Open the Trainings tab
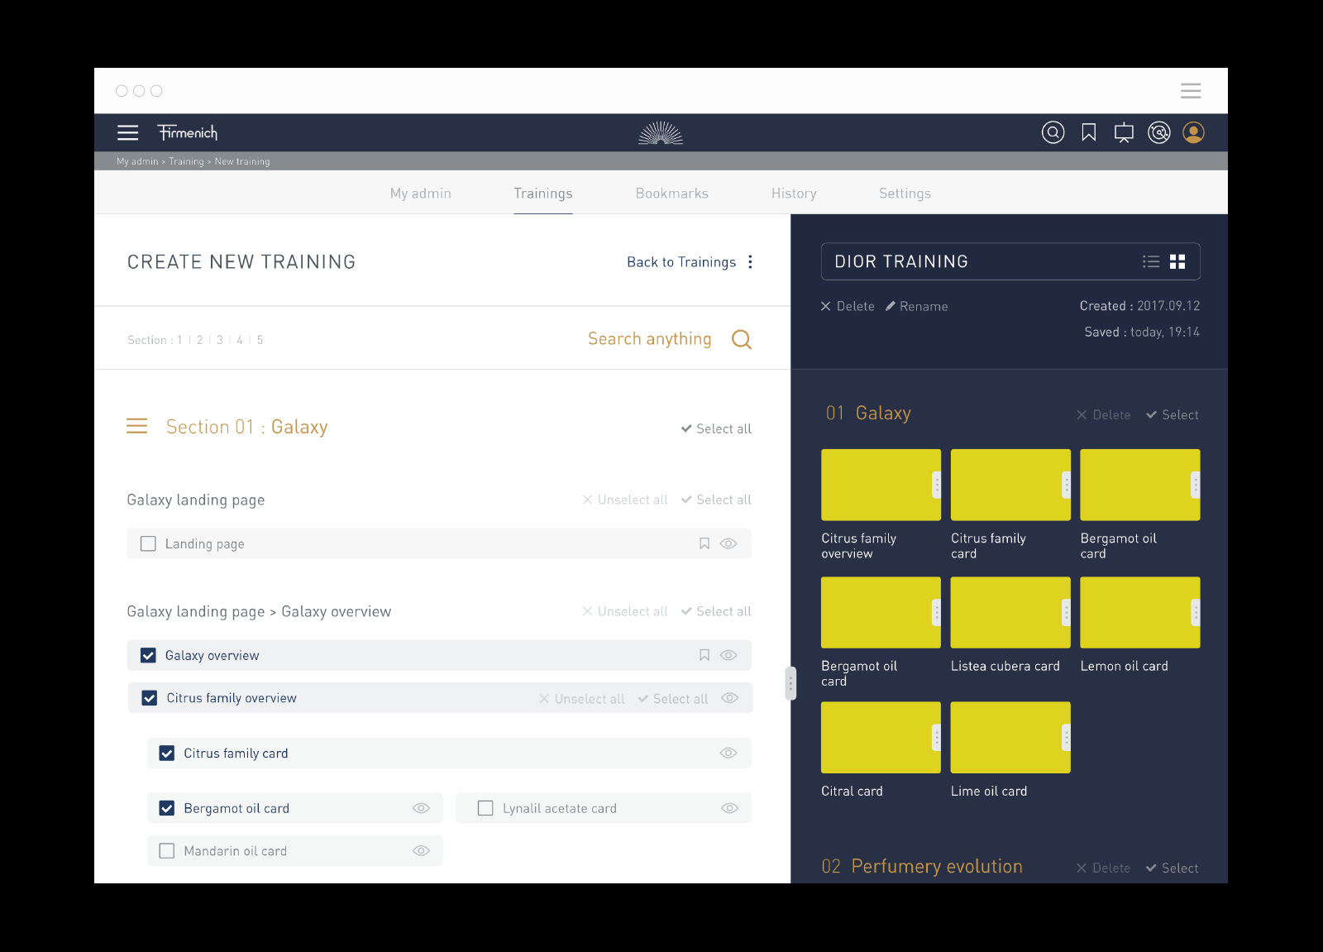1323x952 pixels. tap(543, 193)
